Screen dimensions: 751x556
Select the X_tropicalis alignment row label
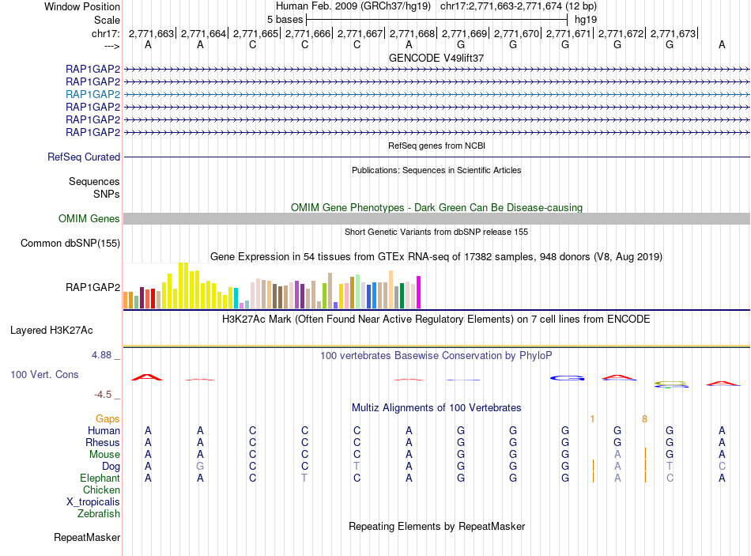[x=93, y=502]
